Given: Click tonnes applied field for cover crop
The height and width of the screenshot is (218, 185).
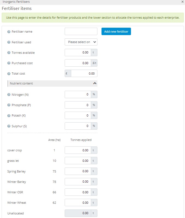Looking at the screenshot, I should tap(78, 150).
